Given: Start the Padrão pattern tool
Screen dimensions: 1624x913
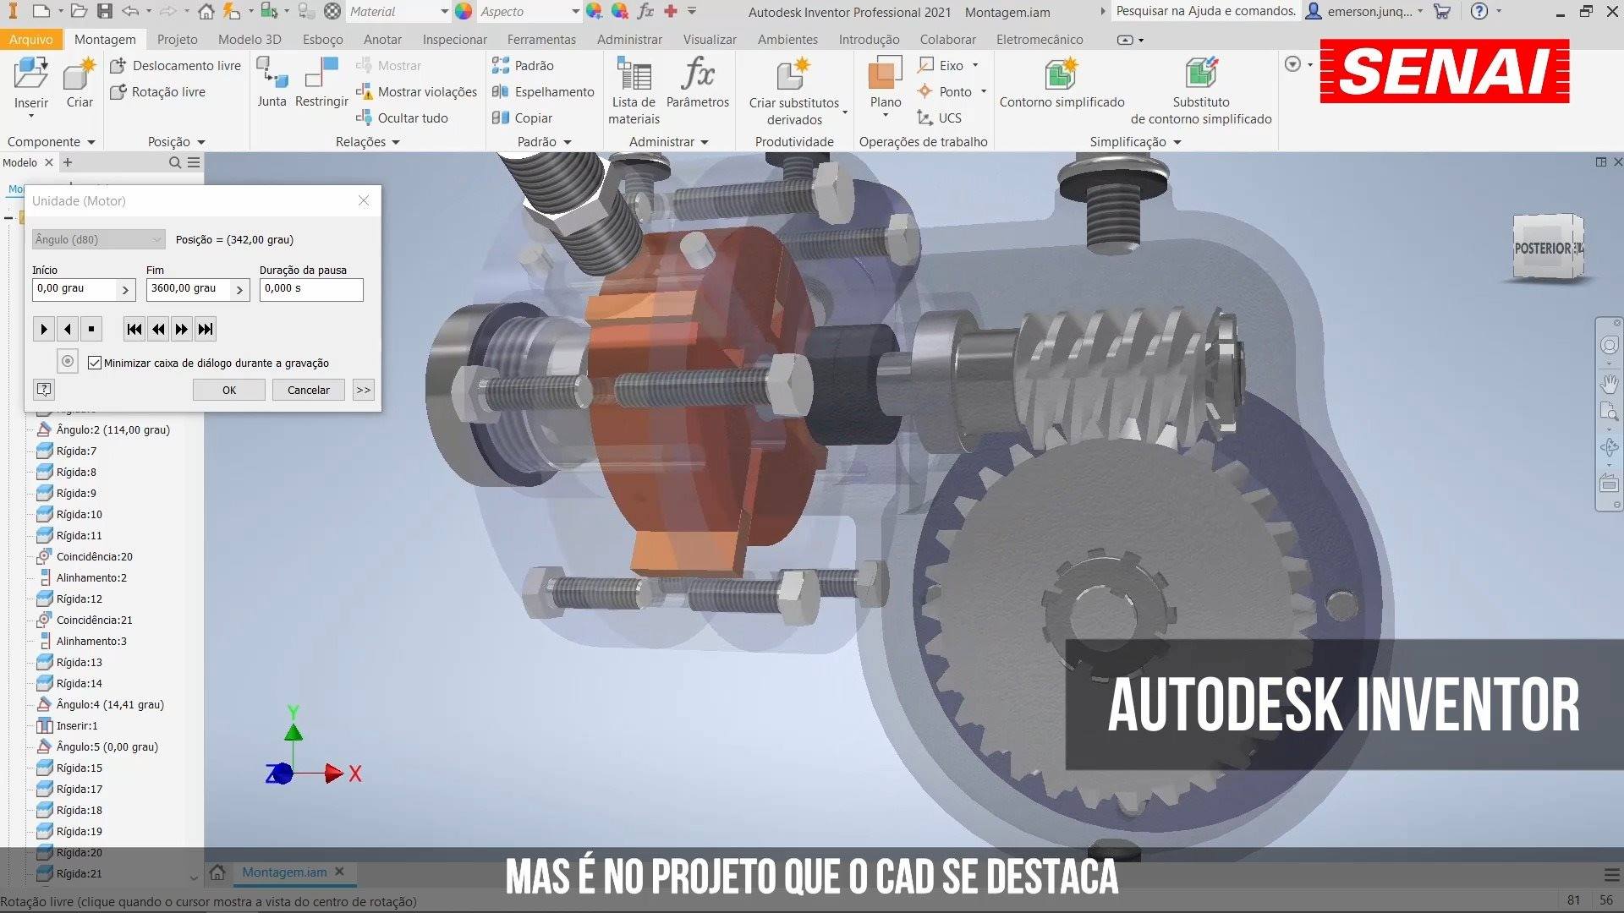Looking at the screenshot, I should 523,65.
